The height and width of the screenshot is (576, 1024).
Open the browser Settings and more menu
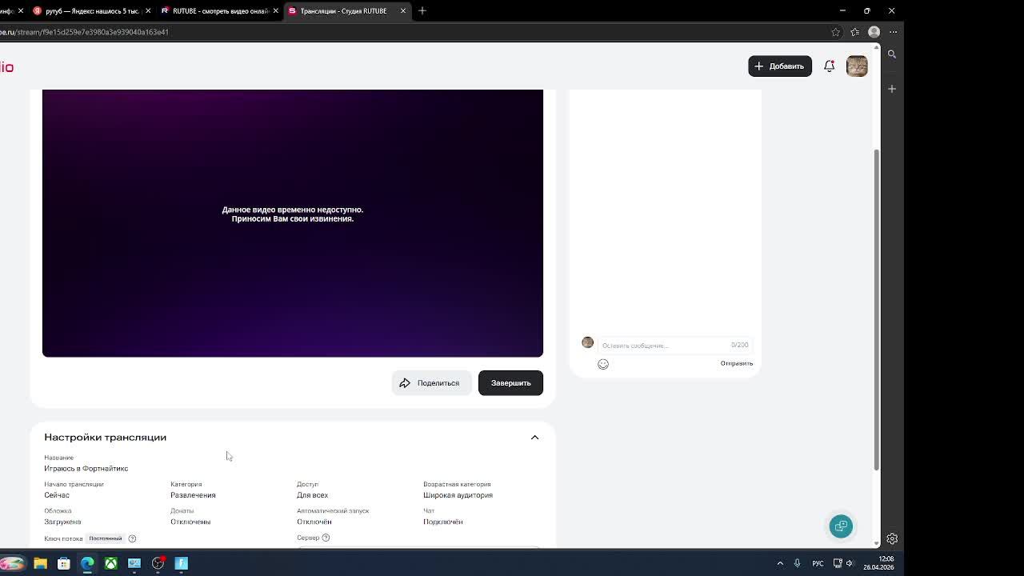coord(894,32)
